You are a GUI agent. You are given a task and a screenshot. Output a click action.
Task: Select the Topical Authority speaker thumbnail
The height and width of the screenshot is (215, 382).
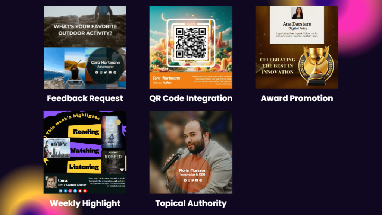click(191, 152)
